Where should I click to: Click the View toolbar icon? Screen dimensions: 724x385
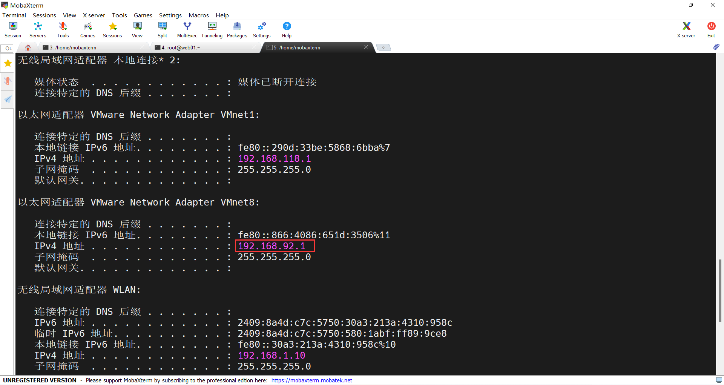click(x=137, y=30)
